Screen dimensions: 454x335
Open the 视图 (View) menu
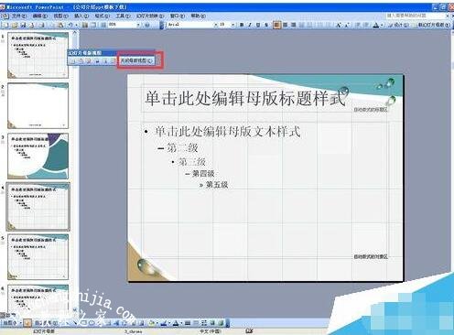pos(60,16)
